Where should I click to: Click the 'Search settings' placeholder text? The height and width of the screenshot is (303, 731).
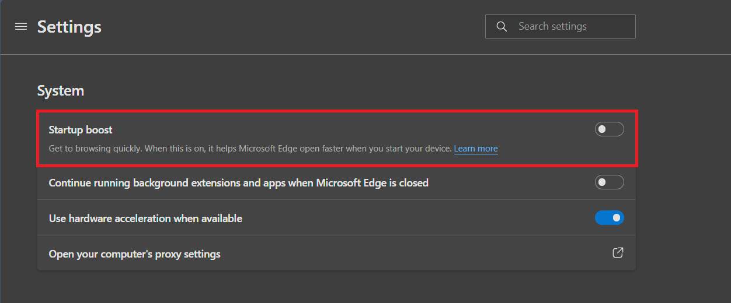552,27
